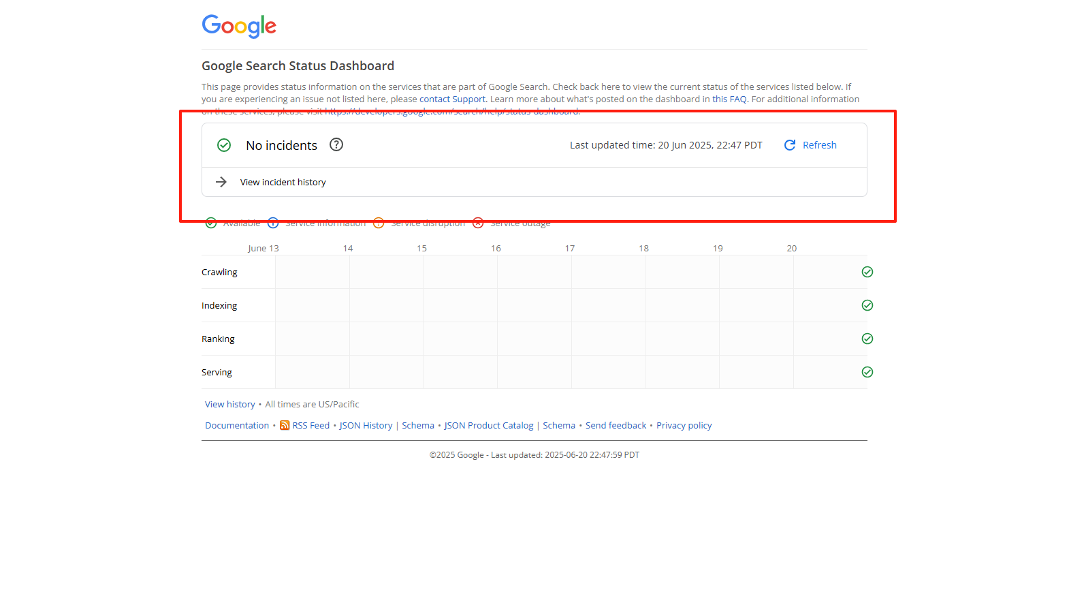
Task: Open the JSON Product Catalog link
Action: [489, 425]
